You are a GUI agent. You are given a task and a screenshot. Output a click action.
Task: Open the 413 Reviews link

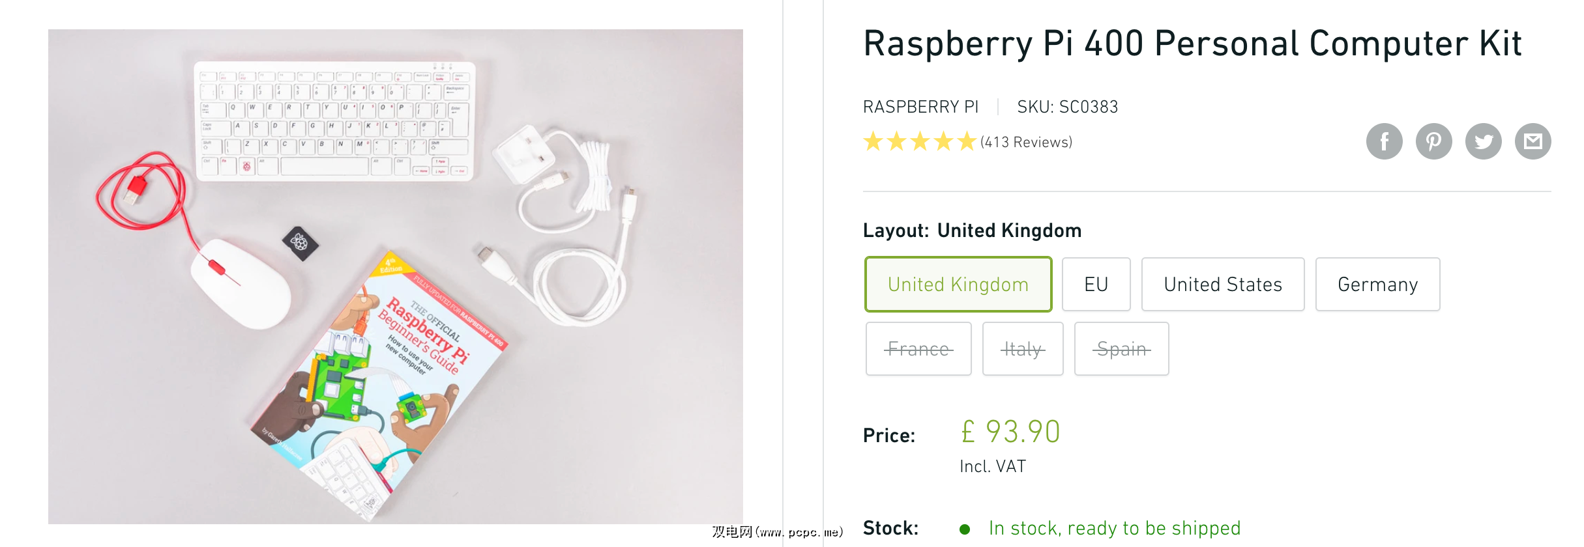[x=1026, y=142]
